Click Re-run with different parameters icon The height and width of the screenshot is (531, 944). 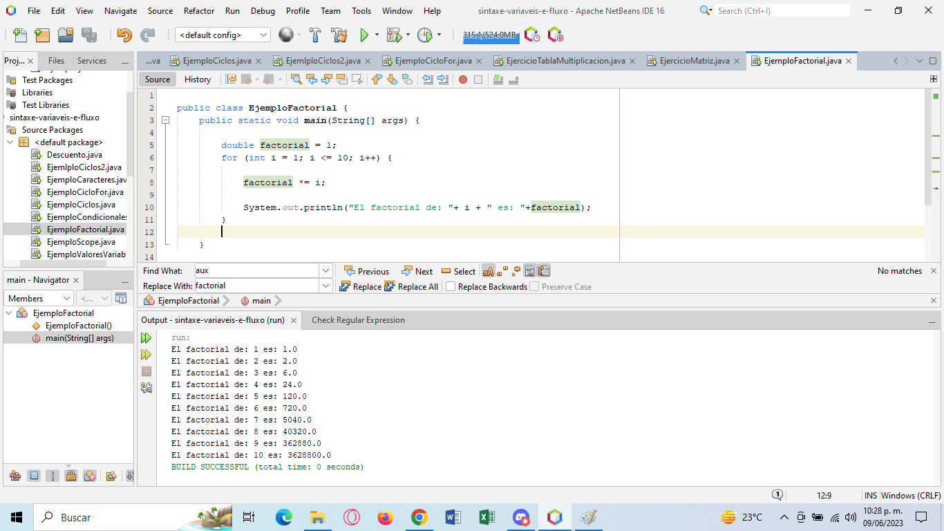(x=146, y=355)
